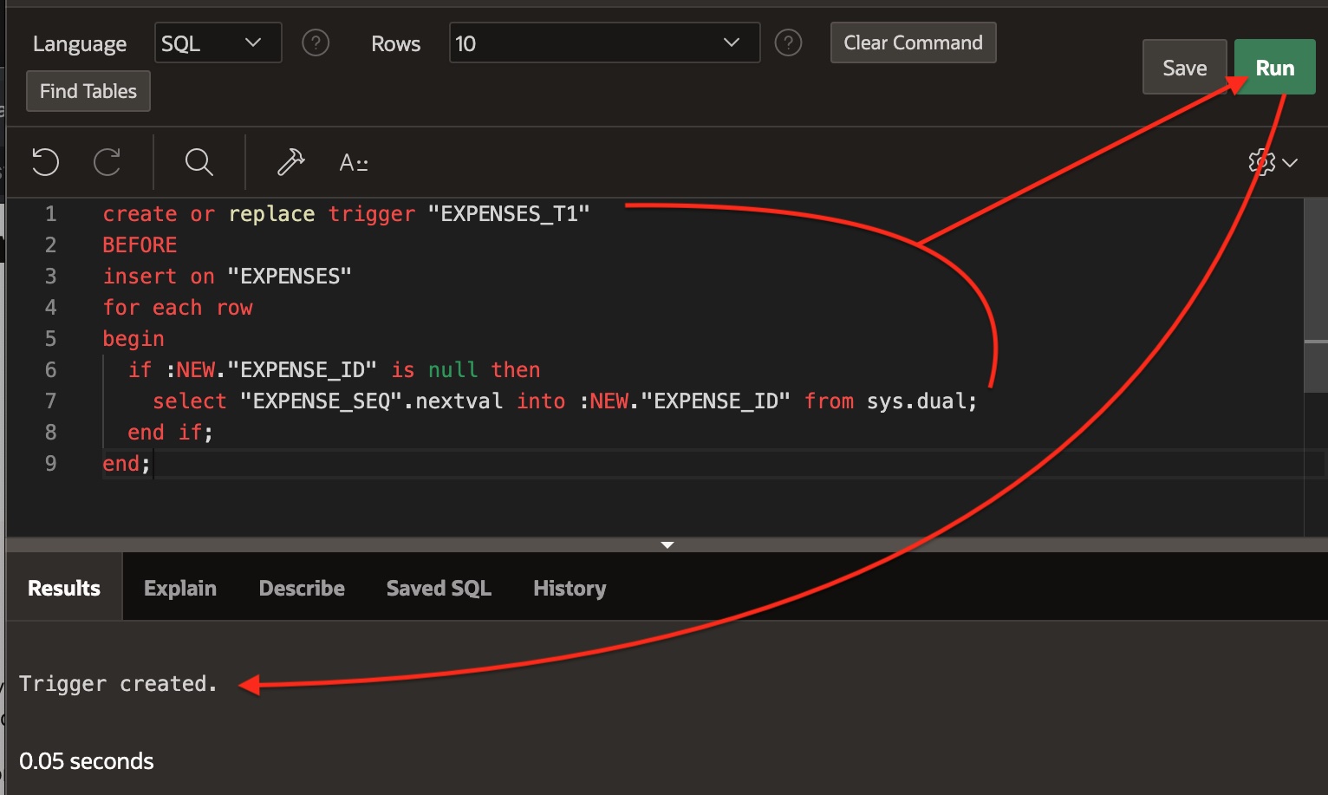Click the editor vertical scrollbar
The width and height of the screenshot is (1328, 795).
[x=1316, y=295]
